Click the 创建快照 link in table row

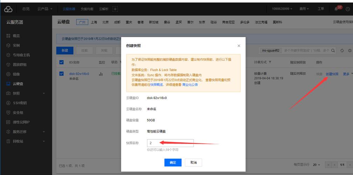click(x=332, y=74)
